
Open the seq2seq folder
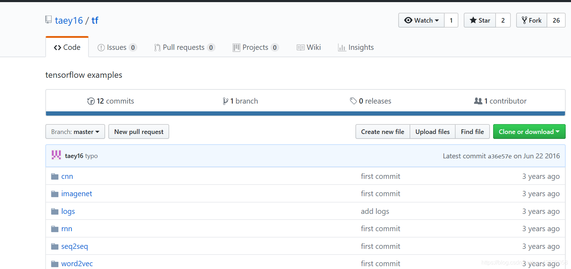[x=74, y=246]
